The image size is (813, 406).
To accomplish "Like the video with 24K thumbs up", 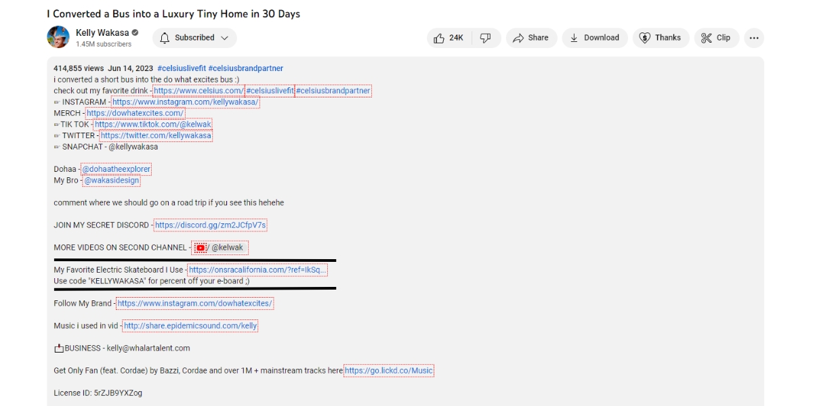I will [449, 38].
